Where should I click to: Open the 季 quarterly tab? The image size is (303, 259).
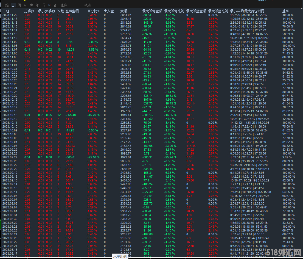[31, 5]
